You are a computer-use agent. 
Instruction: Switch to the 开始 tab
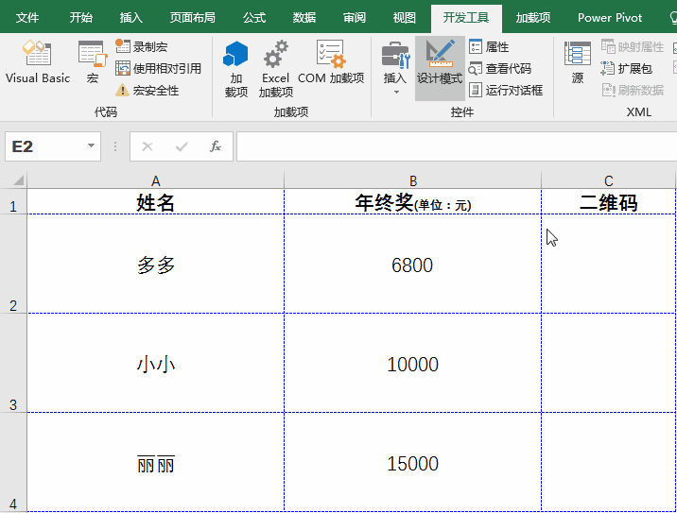pos(80,18)
